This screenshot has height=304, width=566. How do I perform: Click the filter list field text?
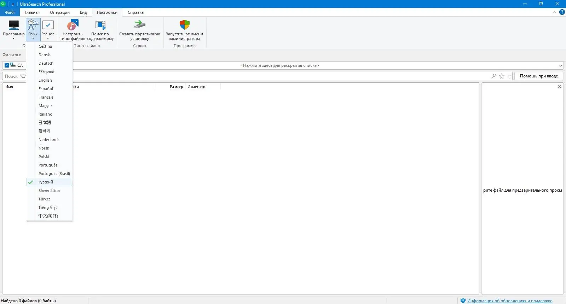[x=279, y=65]
